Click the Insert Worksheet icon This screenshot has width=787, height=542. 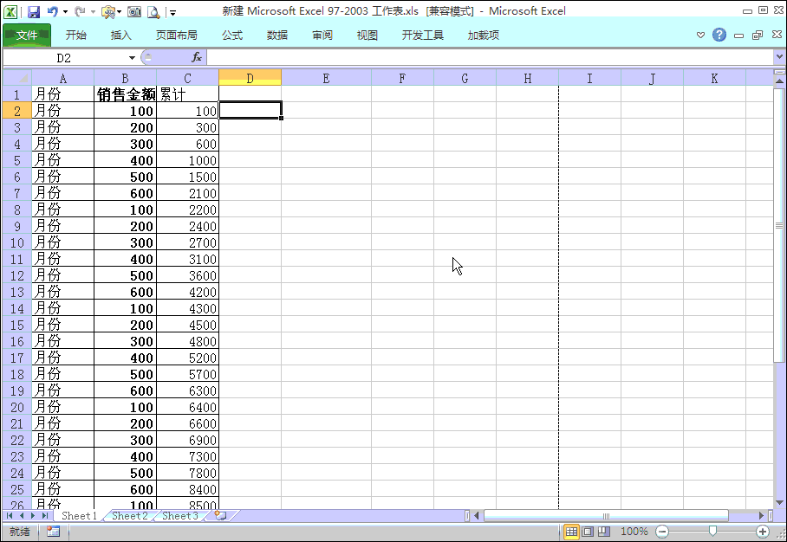click(220, 515)
